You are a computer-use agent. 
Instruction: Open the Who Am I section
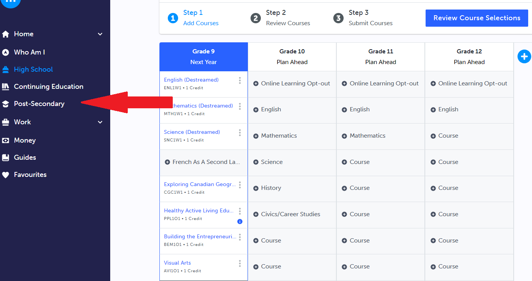coord(29,52)
